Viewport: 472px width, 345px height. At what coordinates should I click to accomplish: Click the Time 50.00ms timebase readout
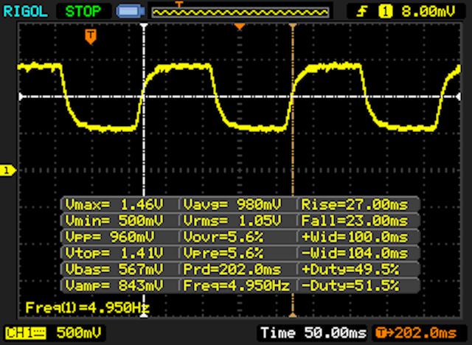coord(313,333)
